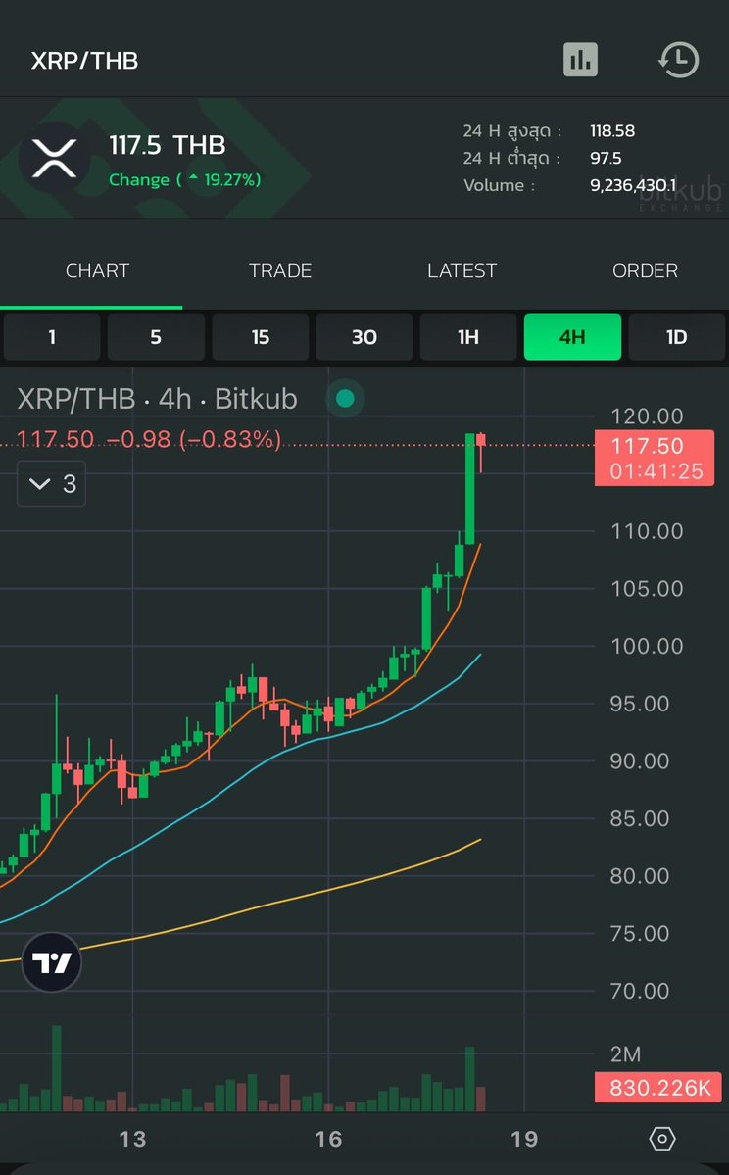Click the 2M volume axis label
The width and height of the screenshot is (729, 1175).
pos(625,1054)
